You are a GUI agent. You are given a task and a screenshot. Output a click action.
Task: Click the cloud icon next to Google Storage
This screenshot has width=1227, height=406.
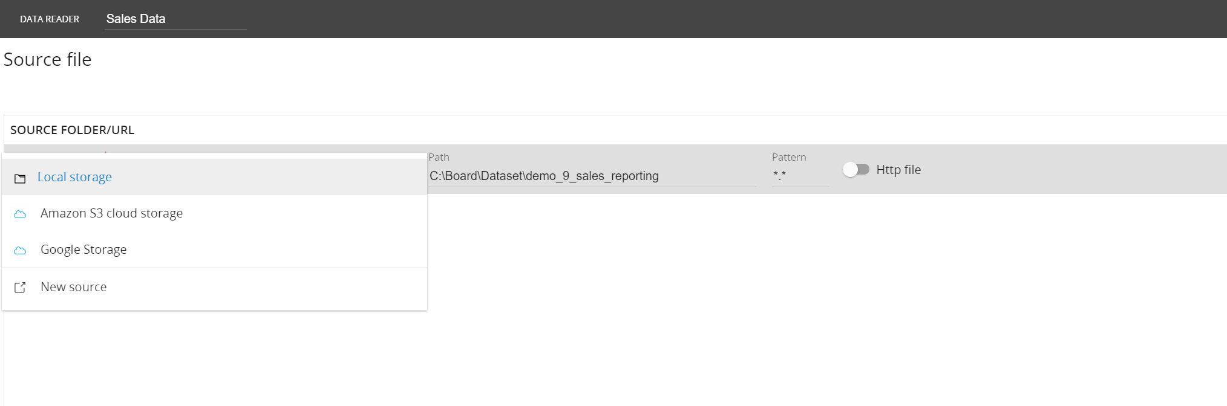pyautogui.click(x=20, y=251)
